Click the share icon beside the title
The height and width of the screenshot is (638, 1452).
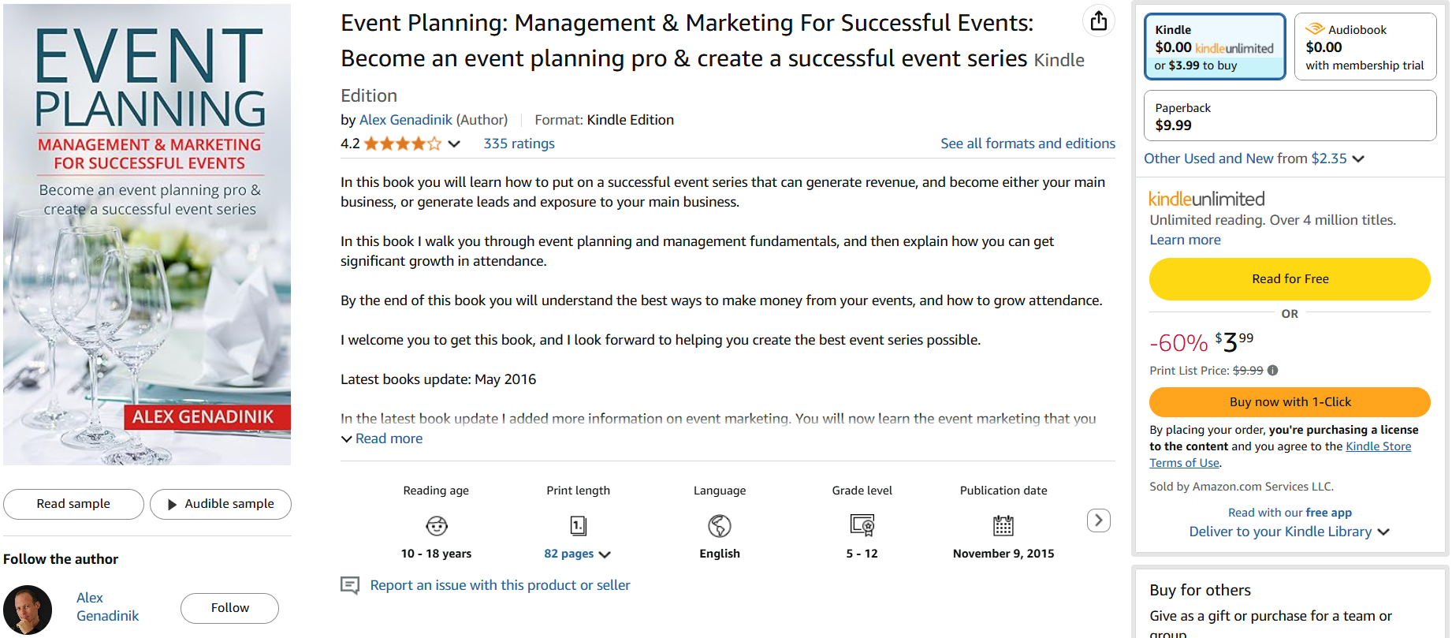1099,21
